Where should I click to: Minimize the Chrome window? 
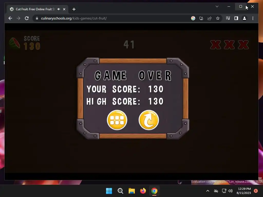[x=229, y=6]
